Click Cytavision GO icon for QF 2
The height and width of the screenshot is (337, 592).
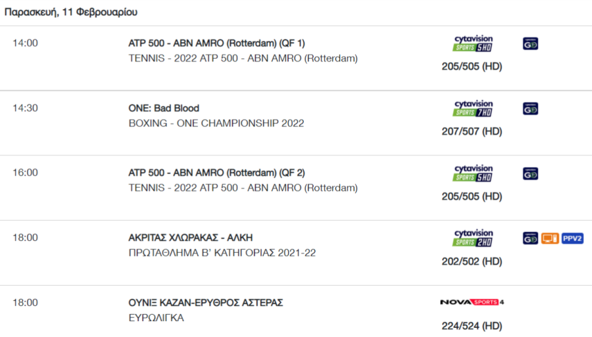530,174
